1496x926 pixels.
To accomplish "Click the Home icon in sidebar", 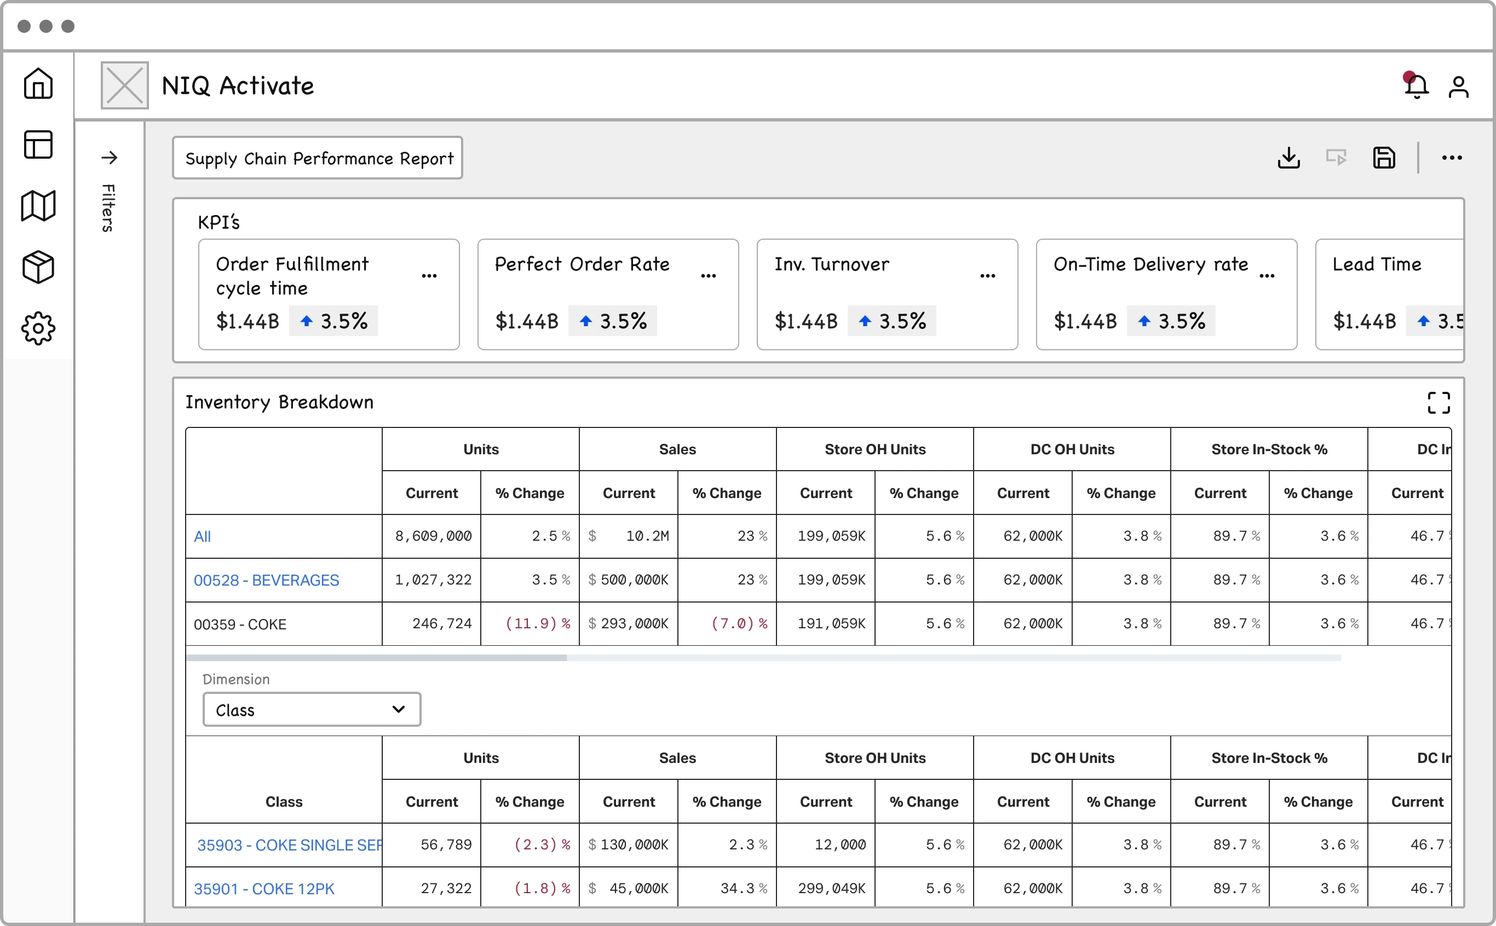I will [x=38, y=83].
